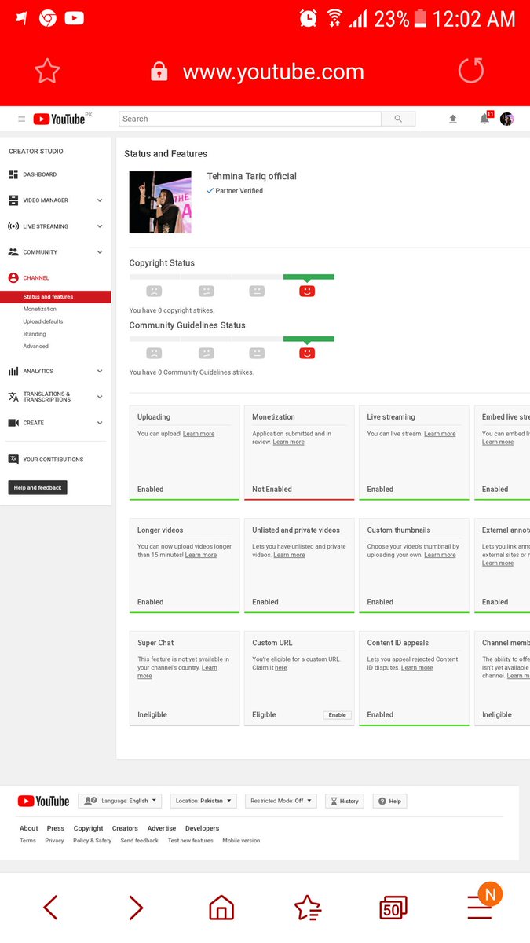Click Enable button on Custom URL card
Image resolution: width=530 pixels, height=943 pixels.
[x=338, y=715]
